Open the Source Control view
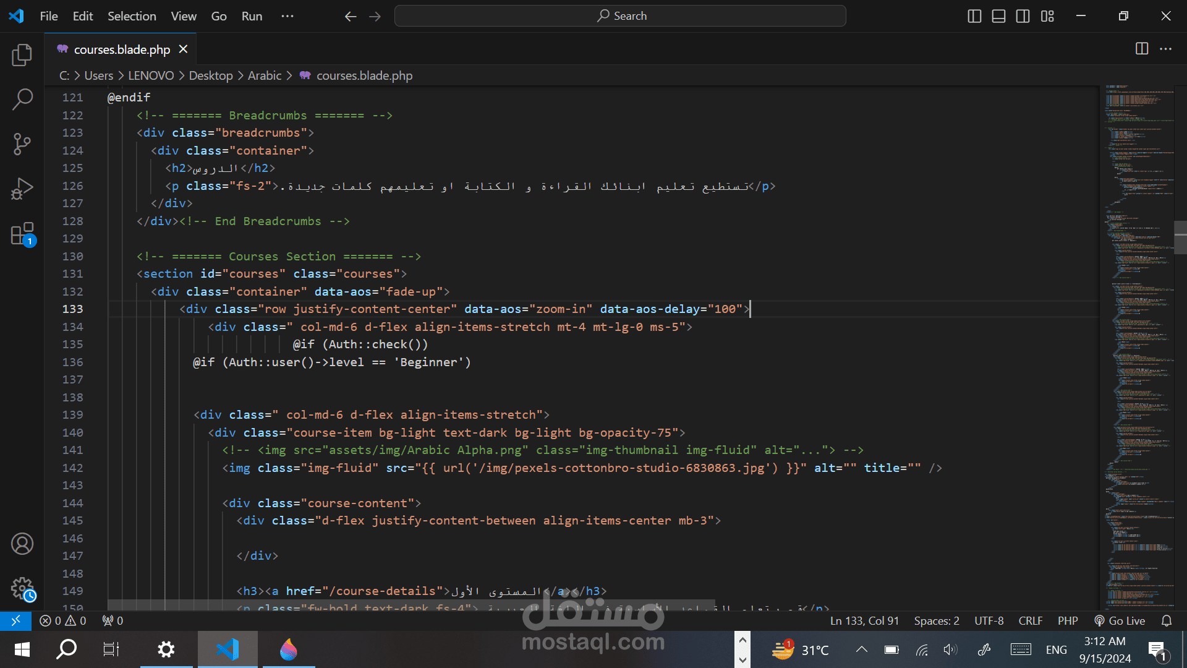Screen dimensions: 1187x668 [x=22, y=144]
